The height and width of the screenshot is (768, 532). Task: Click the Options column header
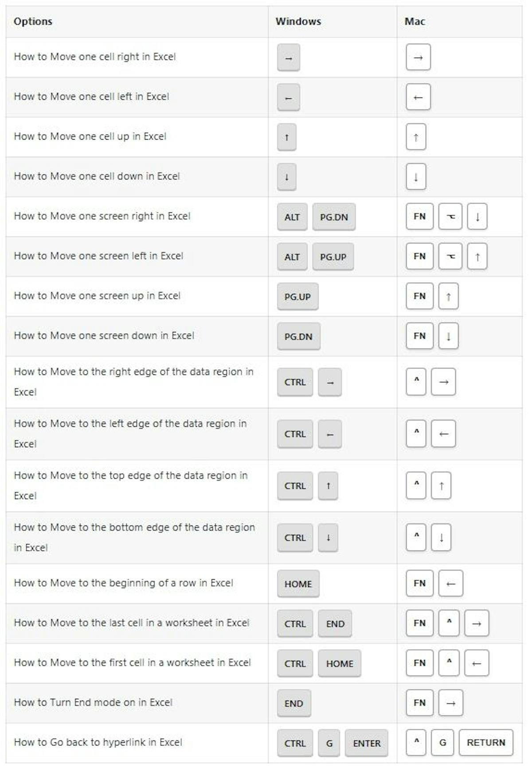pyautogui.click(x=33, y=21)
